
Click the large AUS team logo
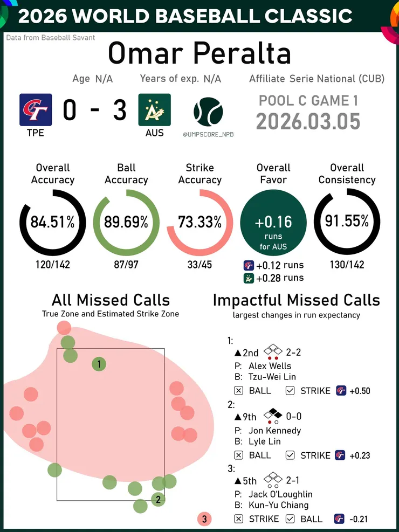click(x=155, y=110)
